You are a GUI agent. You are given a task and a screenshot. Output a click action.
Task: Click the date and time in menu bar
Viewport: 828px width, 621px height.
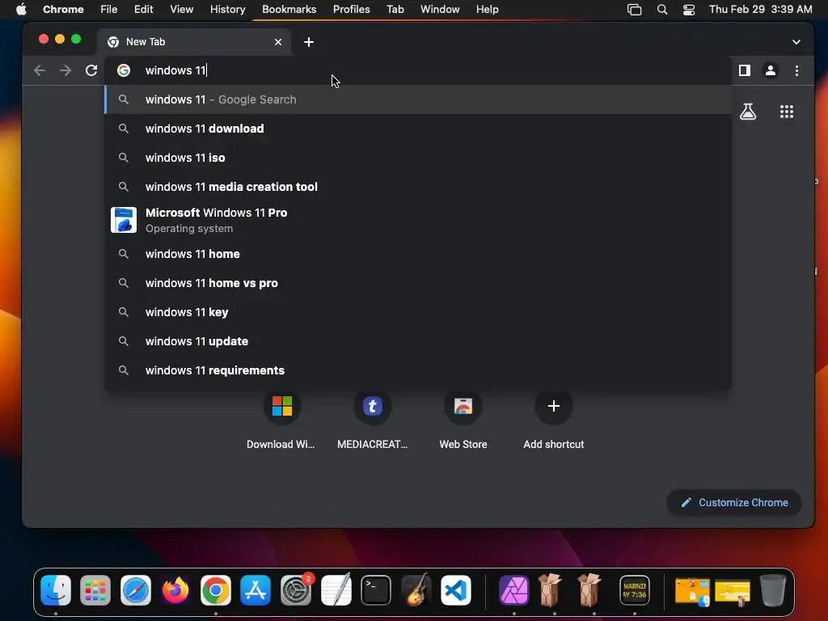click(760, 9)
